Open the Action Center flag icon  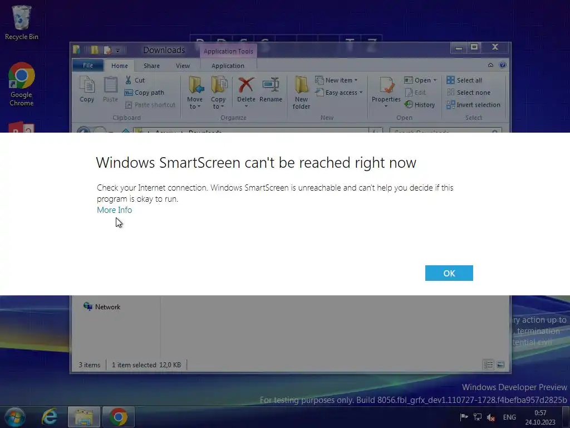pos(464,417)
